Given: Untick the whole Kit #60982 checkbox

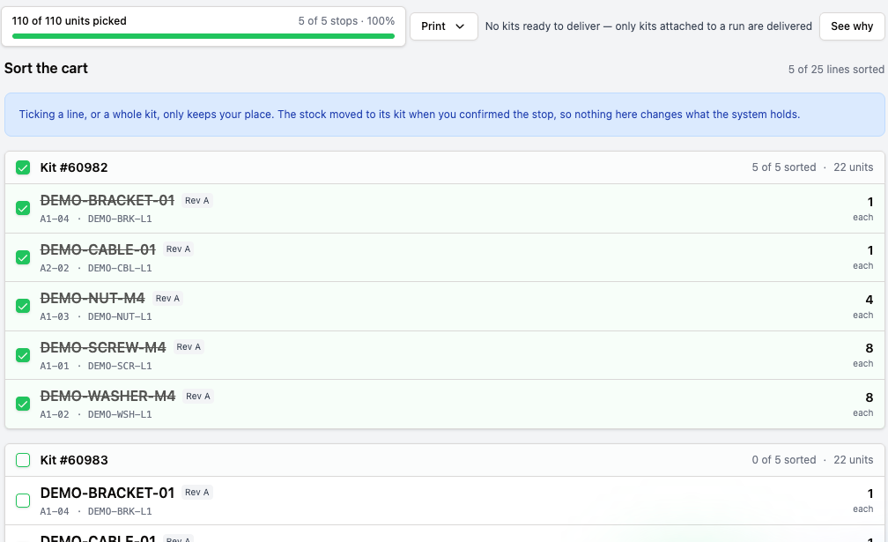Looking at the screenshot, I should tap(23, 167).
